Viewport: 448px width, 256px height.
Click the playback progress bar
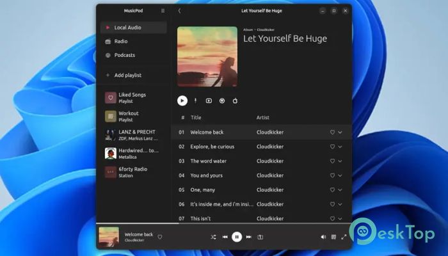click(224, 223)
